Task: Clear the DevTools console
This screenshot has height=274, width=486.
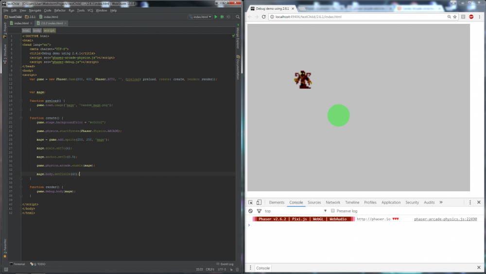Action: (250, 211)
